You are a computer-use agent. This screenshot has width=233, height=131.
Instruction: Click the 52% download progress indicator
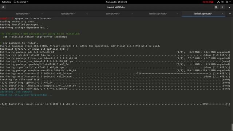(x=139, y=74)
